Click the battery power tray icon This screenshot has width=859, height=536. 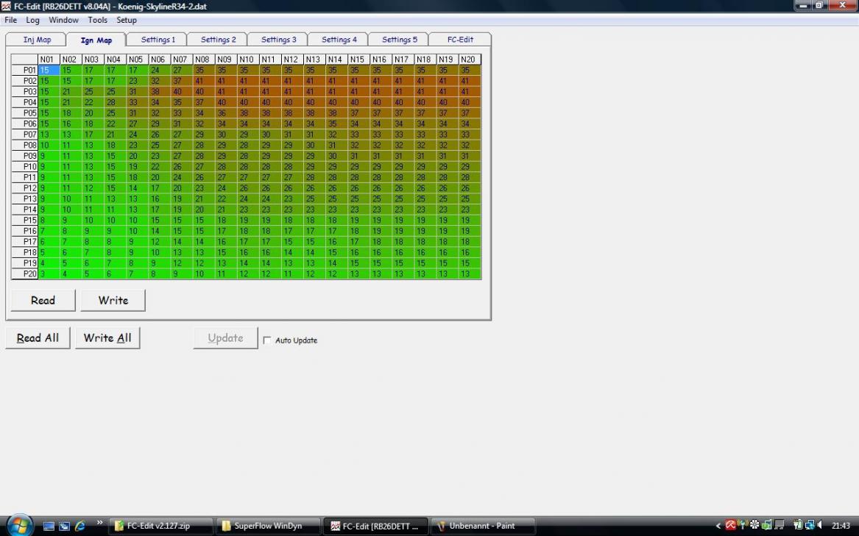pos(797,525)
